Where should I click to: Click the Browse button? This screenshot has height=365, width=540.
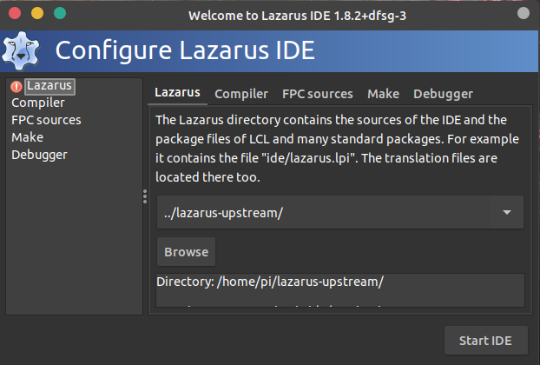(187, 252)
